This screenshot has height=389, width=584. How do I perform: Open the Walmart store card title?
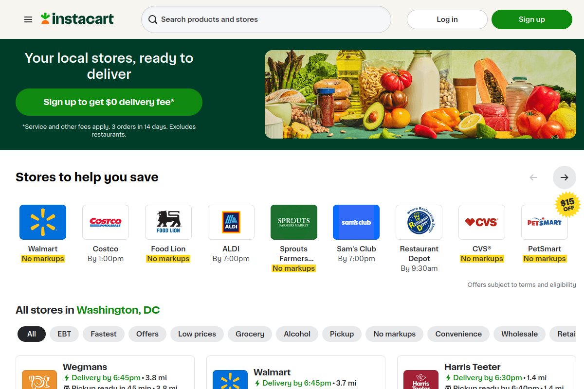tap(272, 372)
